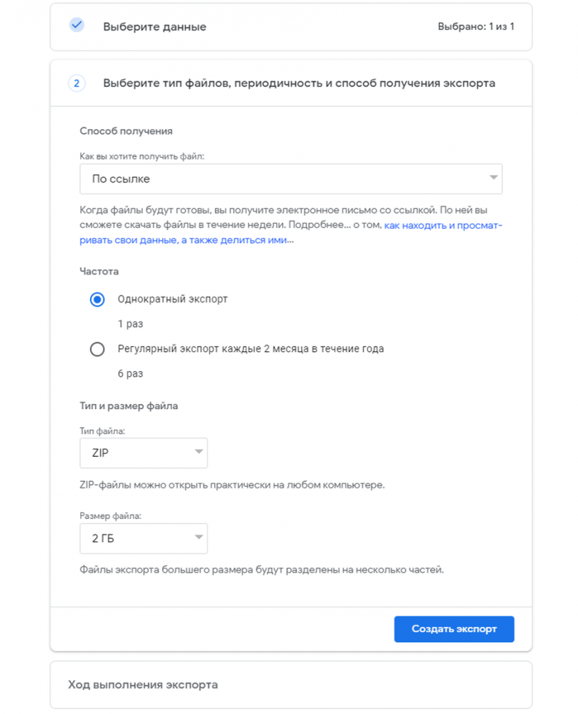The height and width of the screenshot is (714, 578).
Task: Expand the Ход выполнения экспорта section
Action: [143, 685]
